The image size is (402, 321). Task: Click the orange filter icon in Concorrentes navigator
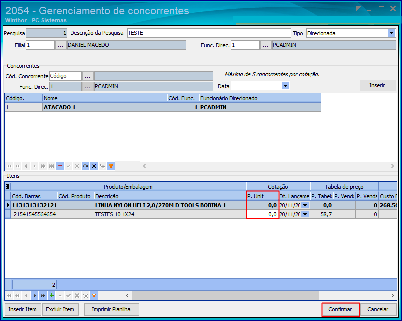click(111, 166)
